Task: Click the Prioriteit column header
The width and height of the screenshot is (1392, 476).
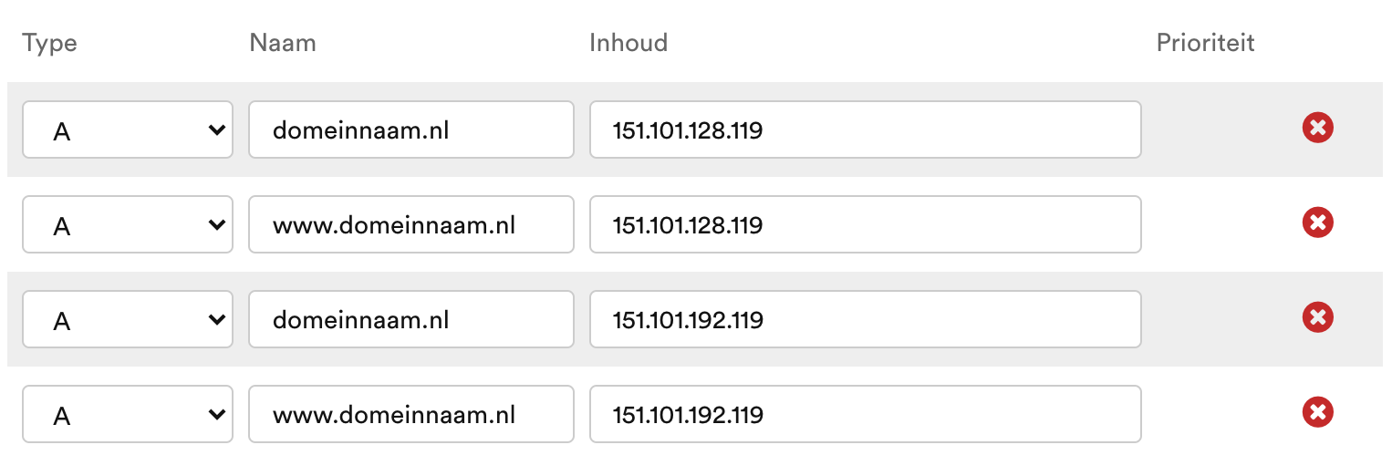Action: click(x=1205, y=43)
